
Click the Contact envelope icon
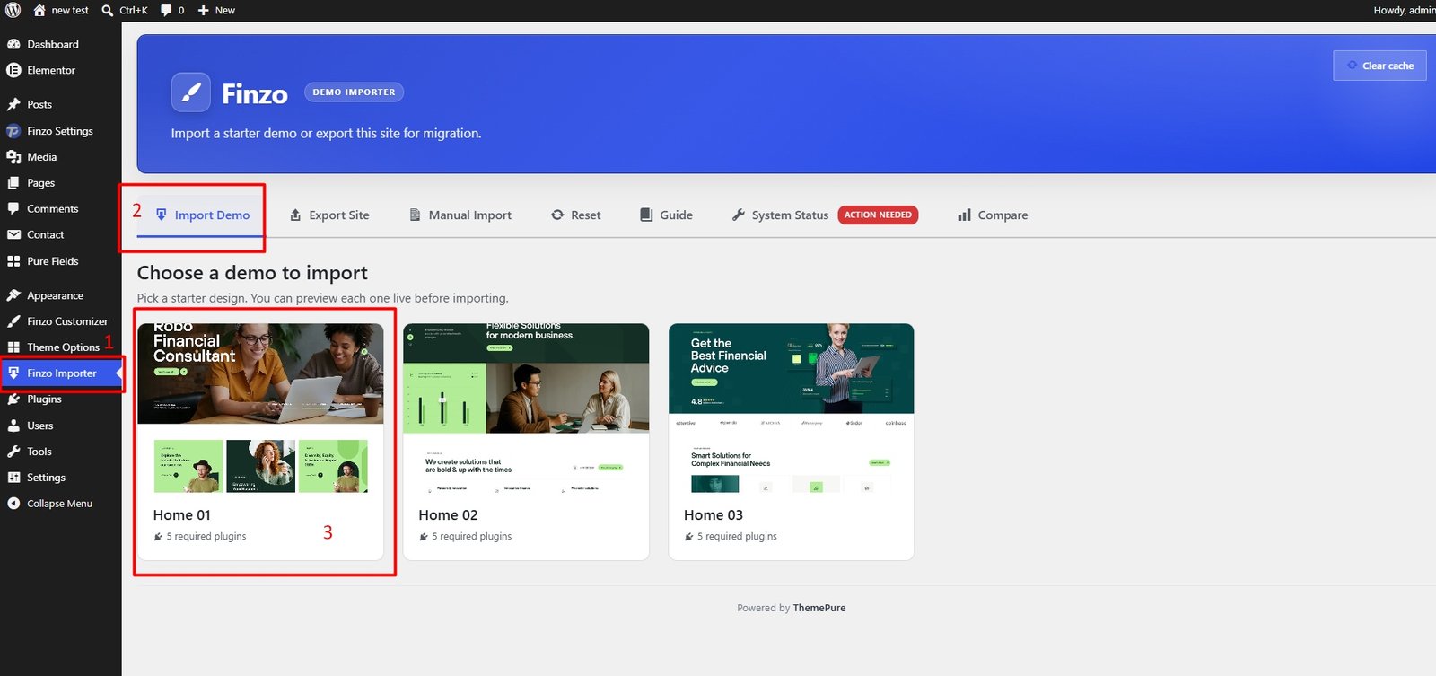tap(13, 235)
